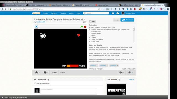Click the favorite star icon

tap(36, 73)
